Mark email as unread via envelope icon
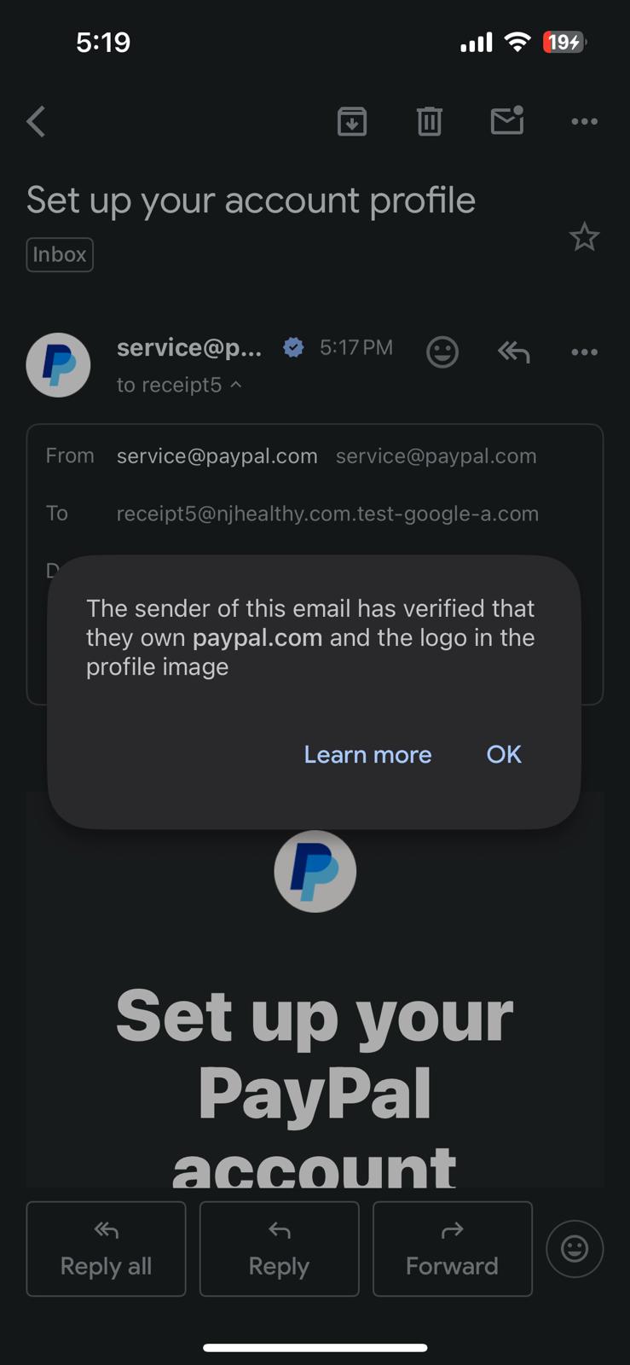The width and height of the screenshot is (630, 1365). (507, 120)
